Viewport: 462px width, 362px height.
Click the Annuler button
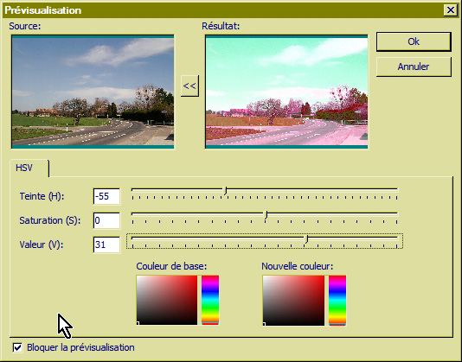(x=414, y=67)
